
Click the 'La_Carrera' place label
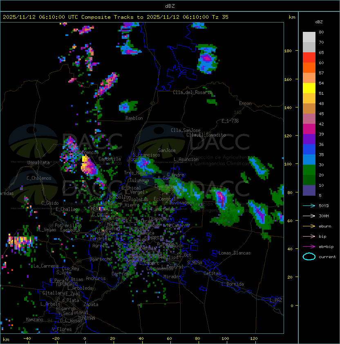[x=46, y=266]
